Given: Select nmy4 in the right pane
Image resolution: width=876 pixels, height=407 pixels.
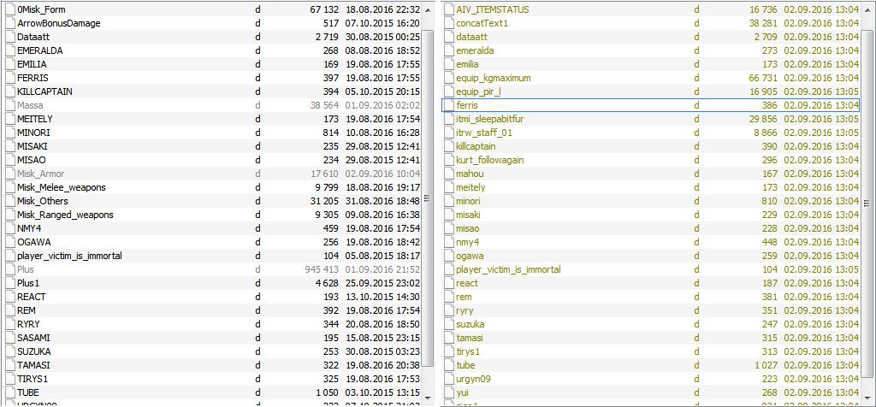Looking at the screenshot, I should [651, 242].
